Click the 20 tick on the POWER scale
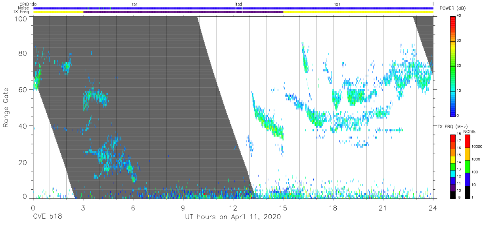487x225 pixels. pos(459,66)
